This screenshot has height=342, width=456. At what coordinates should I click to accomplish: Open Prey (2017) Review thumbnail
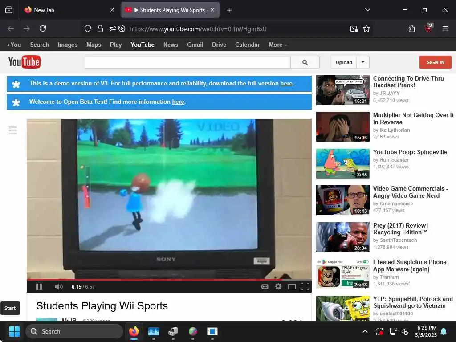(343, 237)
